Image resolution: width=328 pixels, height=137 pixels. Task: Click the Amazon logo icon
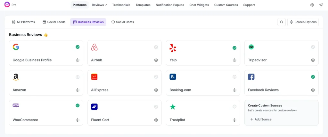tap(16, 77)
